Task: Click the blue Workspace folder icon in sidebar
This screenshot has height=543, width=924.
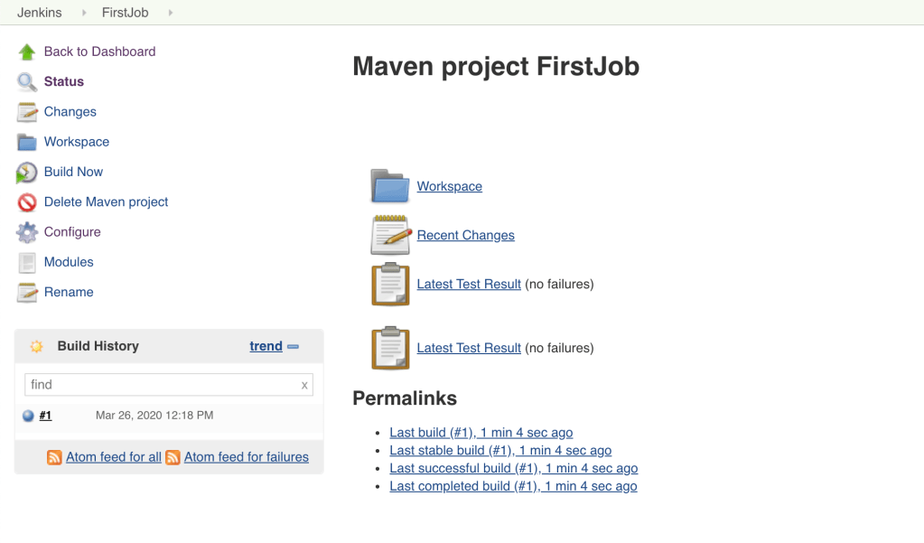Action: pos(27,142)
